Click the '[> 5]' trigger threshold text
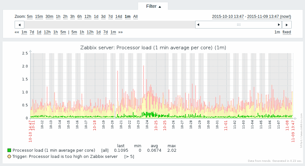The image size is (305, 166). [129, 157]
